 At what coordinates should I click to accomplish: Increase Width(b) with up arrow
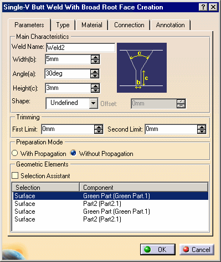coord(95,57)
